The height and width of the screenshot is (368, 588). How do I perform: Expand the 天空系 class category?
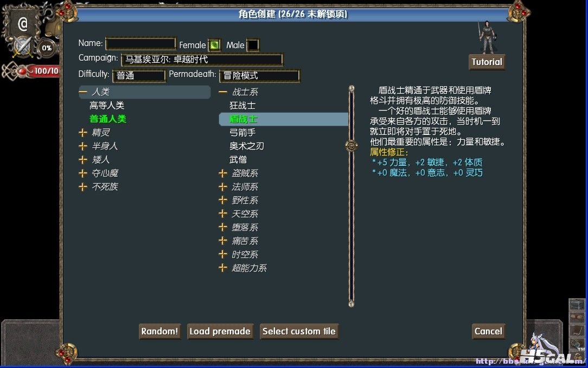223,214
